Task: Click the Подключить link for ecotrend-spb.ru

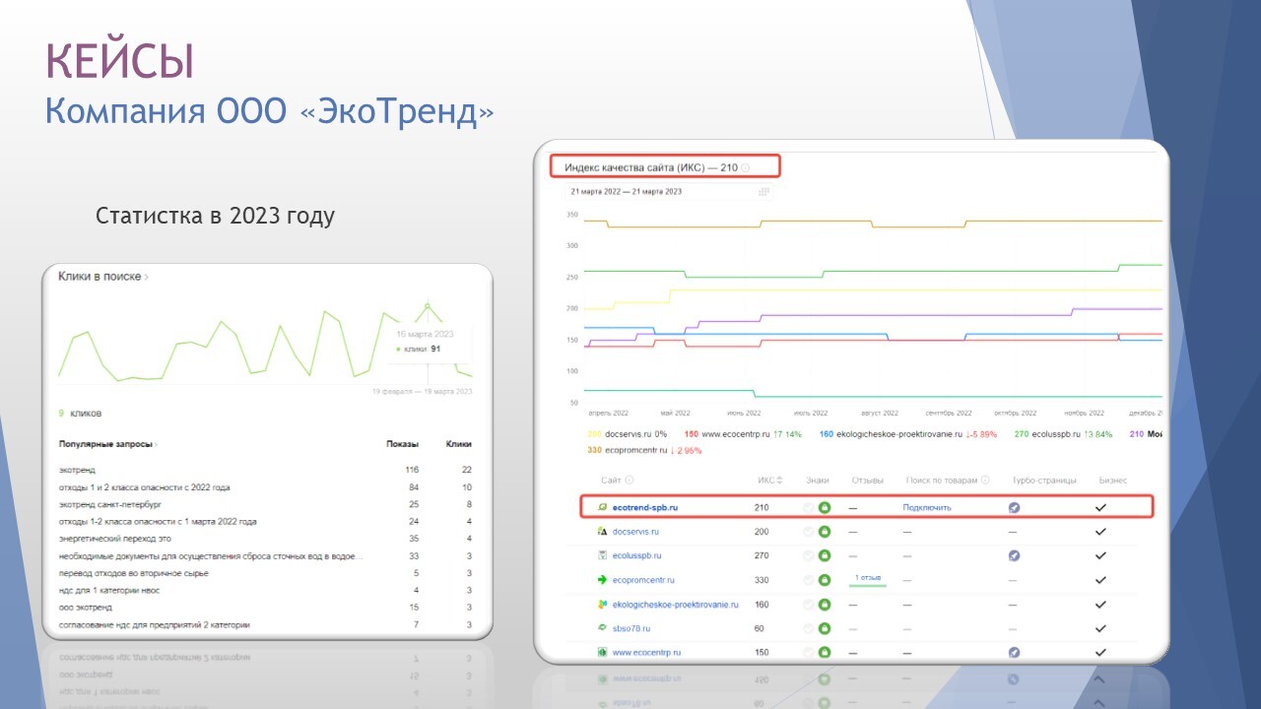Action: tap(927, 507)
